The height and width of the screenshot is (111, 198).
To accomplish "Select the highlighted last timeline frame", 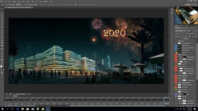I will point(166,100).
